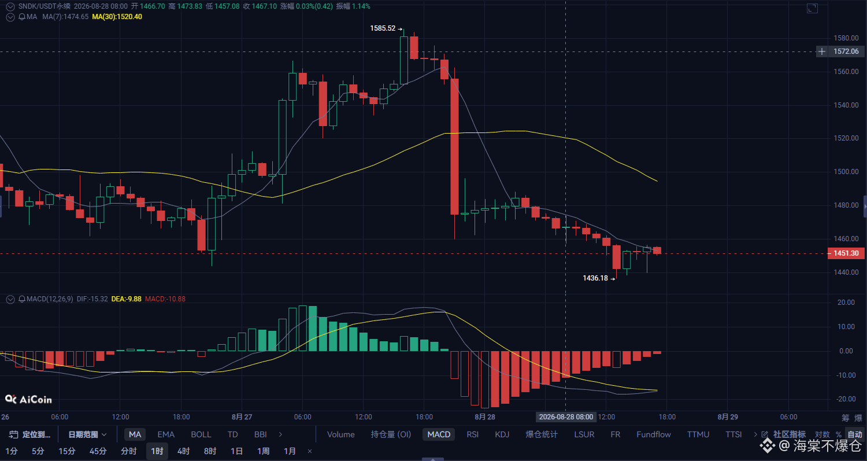Image resolution: width=867 pixels, height=461 pixels.
Task: Switch to the 分时 time-sharing view
Action: 128,451
